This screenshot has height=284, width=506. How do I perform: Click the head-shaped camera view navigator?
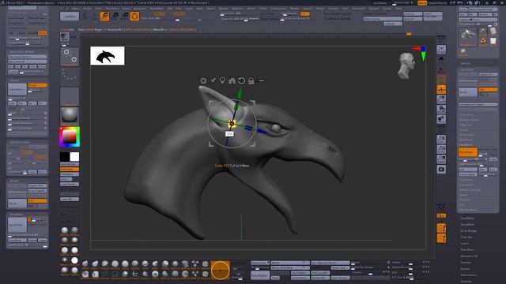pos(406,66)
